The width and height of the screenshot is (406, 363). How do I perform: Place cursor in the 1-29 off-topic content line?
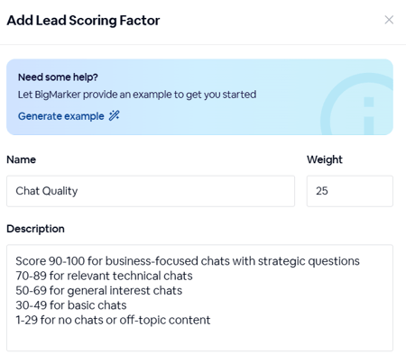coord(113,320)
